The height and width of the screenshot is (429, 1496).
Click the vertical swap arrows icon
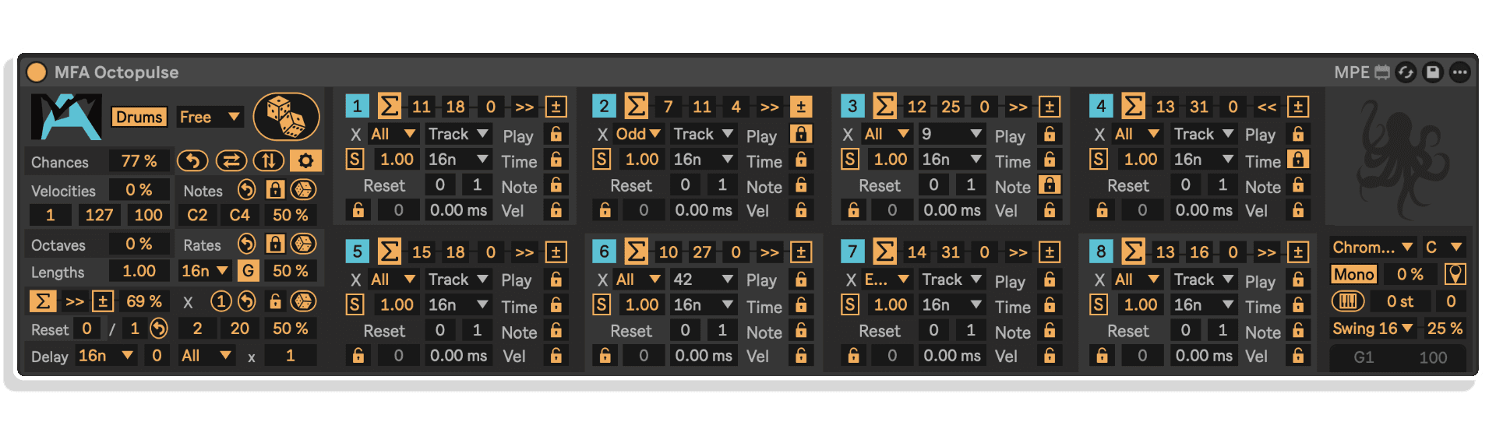(x=269, y=161)
